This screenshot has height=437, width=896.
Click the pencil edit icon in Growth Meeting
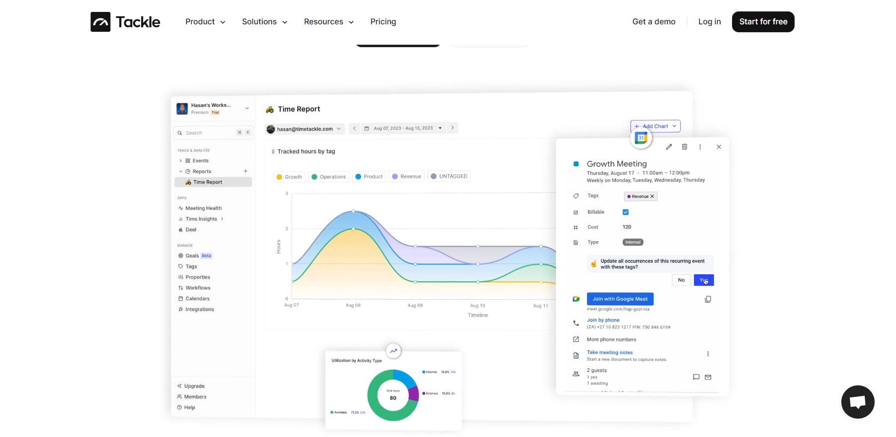coord(669,147)
